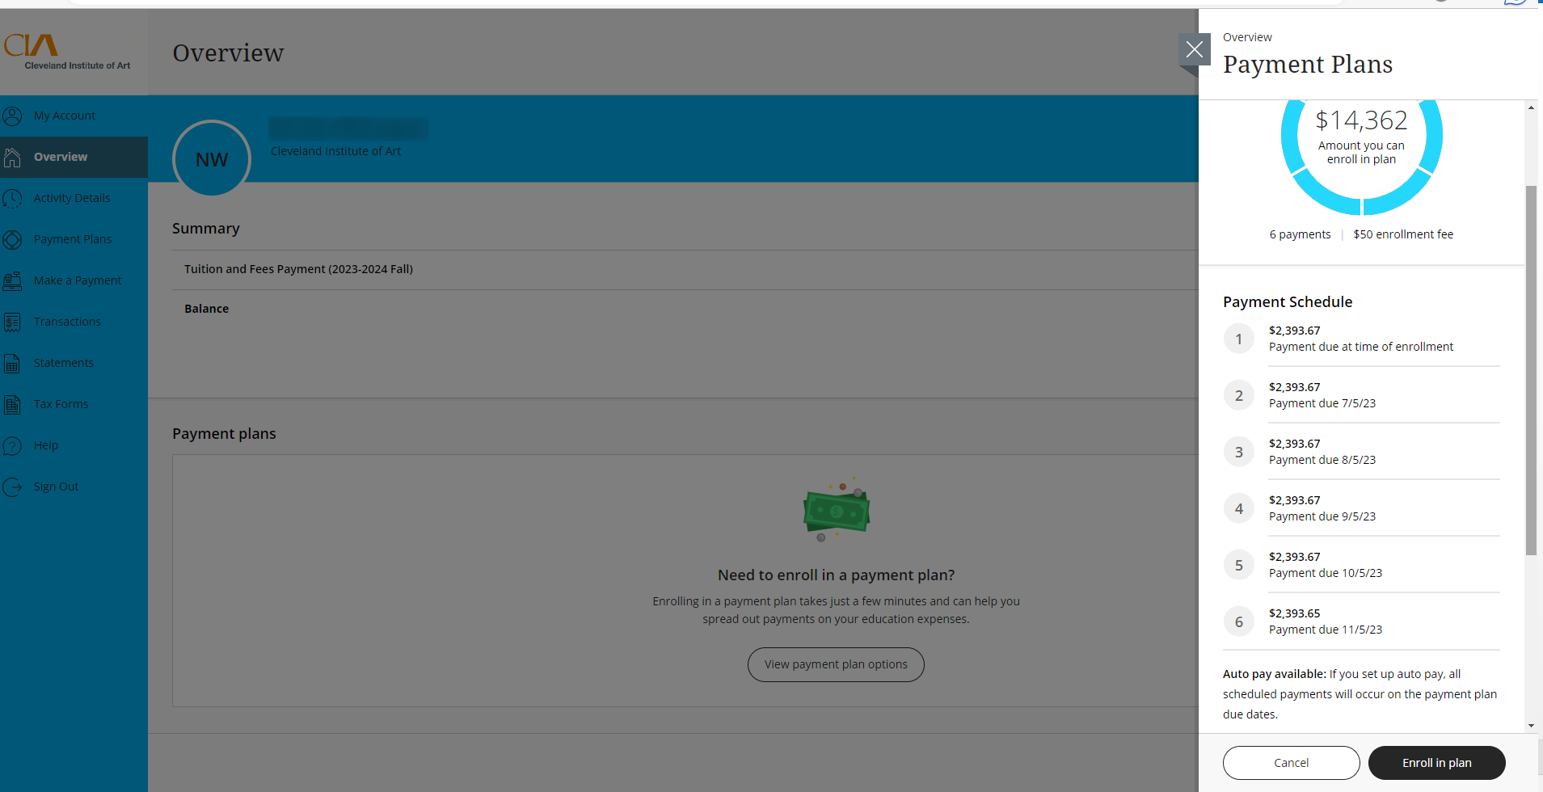Click Payment due 9/5/23 text
This screenshot has width=1543, height=792.
point(1322,516)
